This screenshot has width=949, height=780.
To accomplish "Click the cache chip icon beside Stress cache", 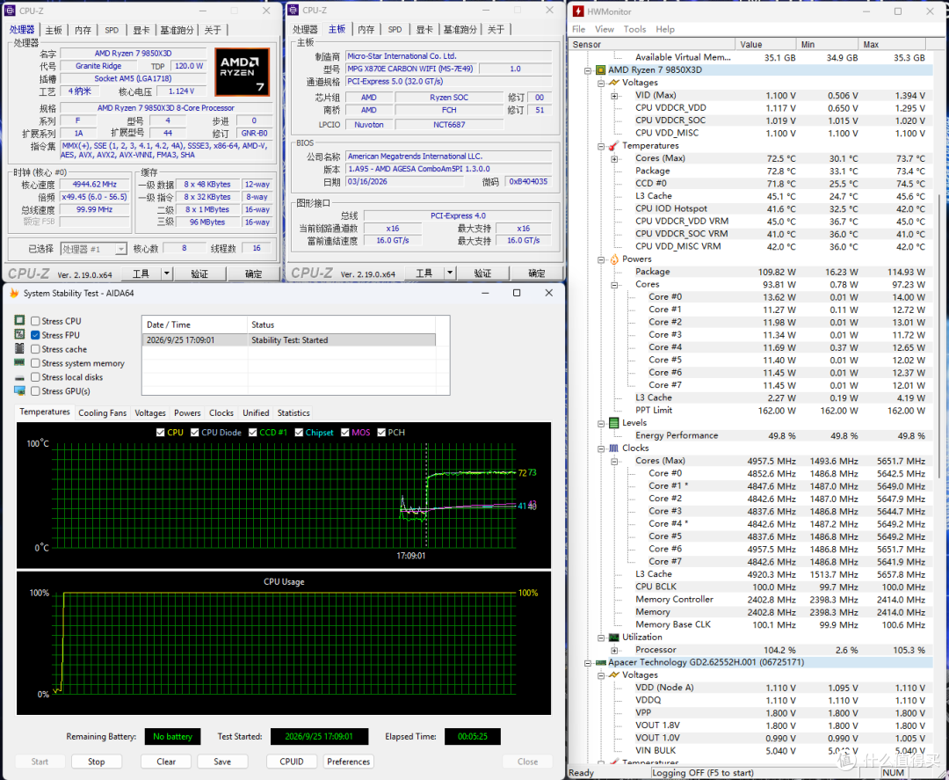I will pos(19,348).
